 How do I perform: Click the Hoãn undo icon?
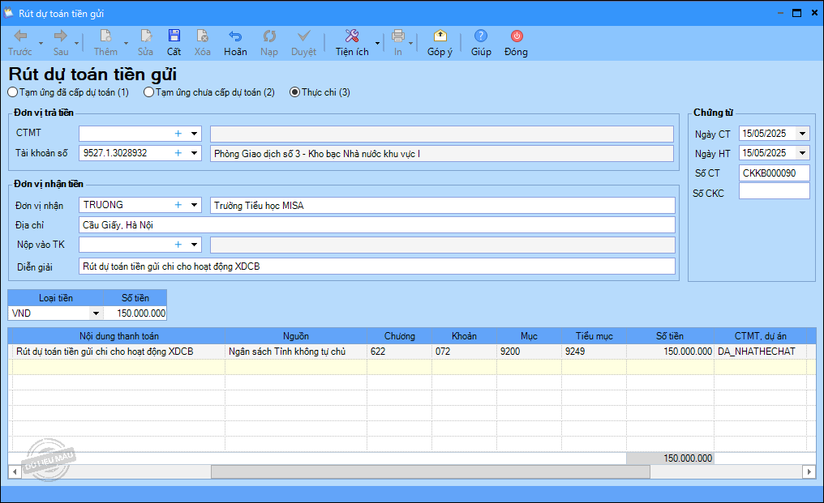coord(235,36)
